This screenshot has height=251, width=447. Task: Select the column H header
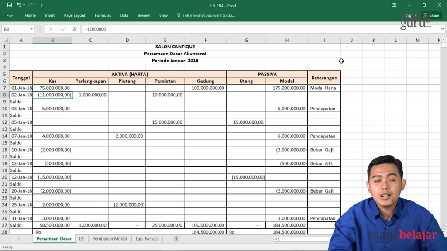[x=287, y=40]
